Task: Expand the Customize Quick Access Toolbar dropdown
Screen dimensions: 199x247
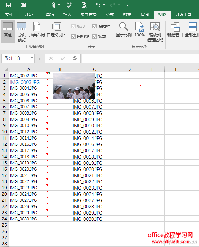Action: point(128,5)
